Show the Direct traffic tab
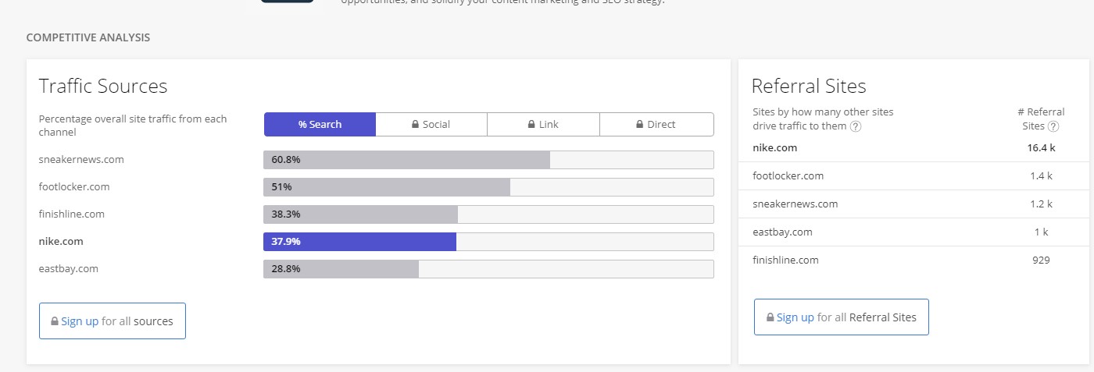1094x372 pixels. [656, 125]
